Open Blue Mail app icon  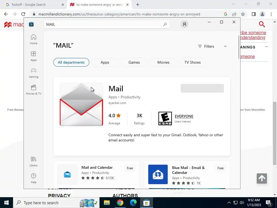158,174
